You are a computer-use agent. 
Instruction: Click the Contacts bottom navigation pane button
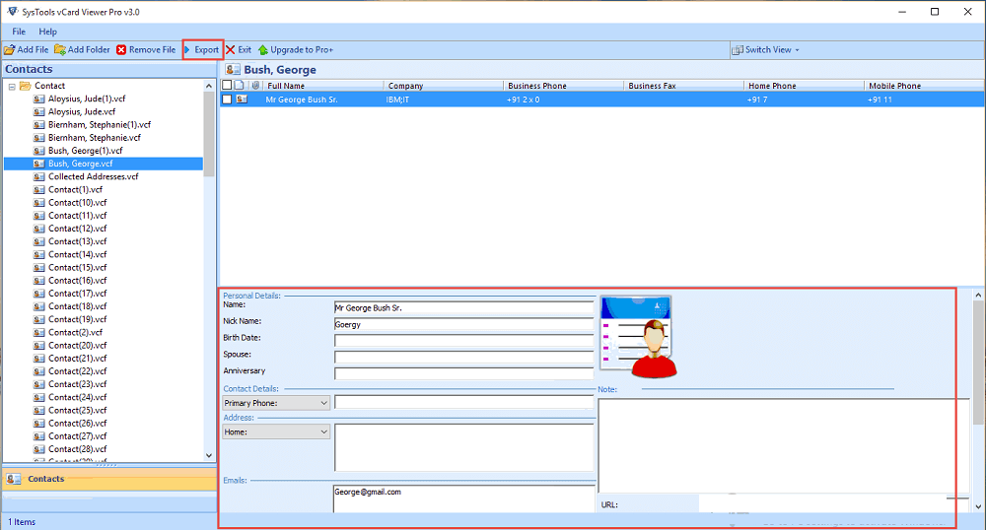click(109, 479)
